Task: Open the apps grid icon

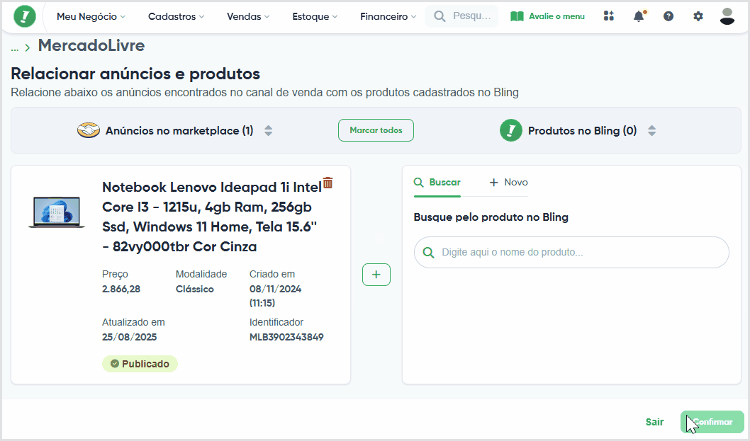Action: [x=608, y=16]
